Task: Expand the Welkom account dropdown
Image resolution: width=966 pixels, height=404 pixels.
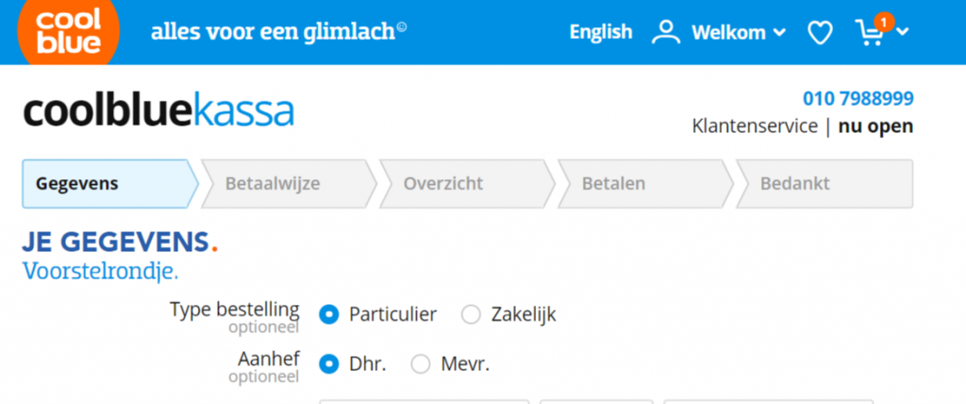Action: [x=739, y=32]
